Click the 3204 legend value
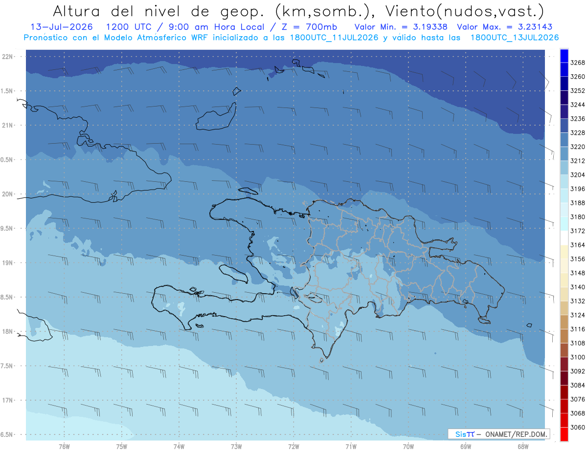This screenshot has width=587, height=453. (x=578, y=175)
